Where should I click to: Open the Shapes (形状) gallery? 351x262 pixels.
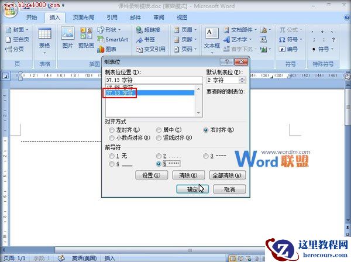[x=109, y=30]
